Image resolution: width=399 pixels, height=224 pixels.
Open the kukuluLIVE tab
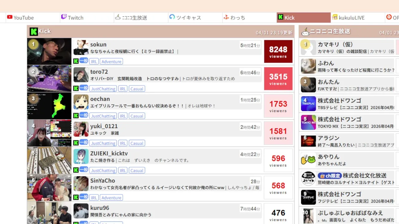358,18
